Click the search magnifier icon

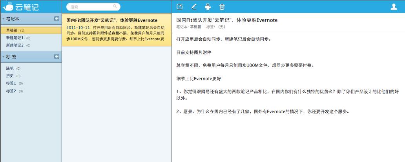click(115, 7)
